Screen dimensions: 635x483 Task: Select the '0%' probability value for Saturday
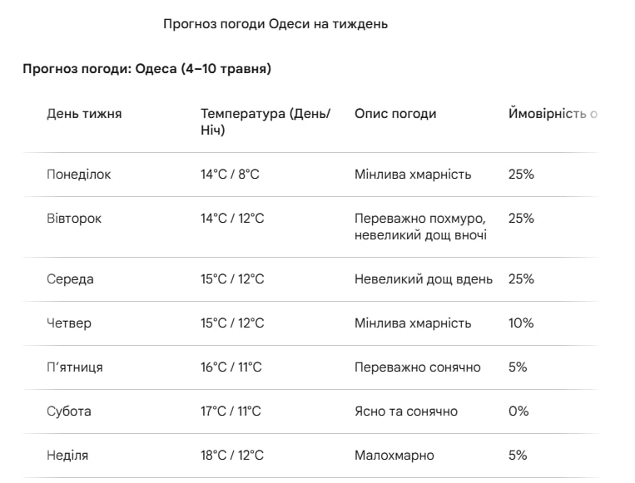point(518,412)
